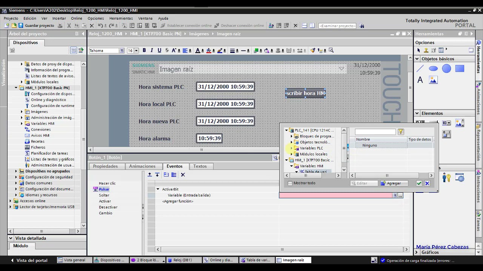Click the user view key icon
483x271 pixels.
click(x=446, y=178)
